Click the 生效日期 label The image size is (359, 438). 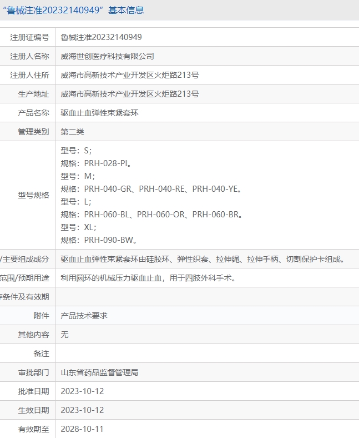tap(33, 410)
